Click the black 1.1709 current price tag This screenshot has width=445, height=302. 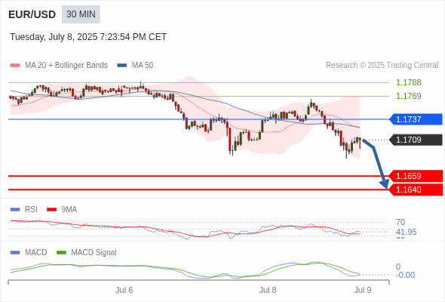(x=416, y=140)
